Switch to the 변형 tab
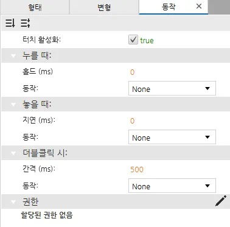This screenshot has height=227, width=230. pyautogui.click(x=104, y=7)
